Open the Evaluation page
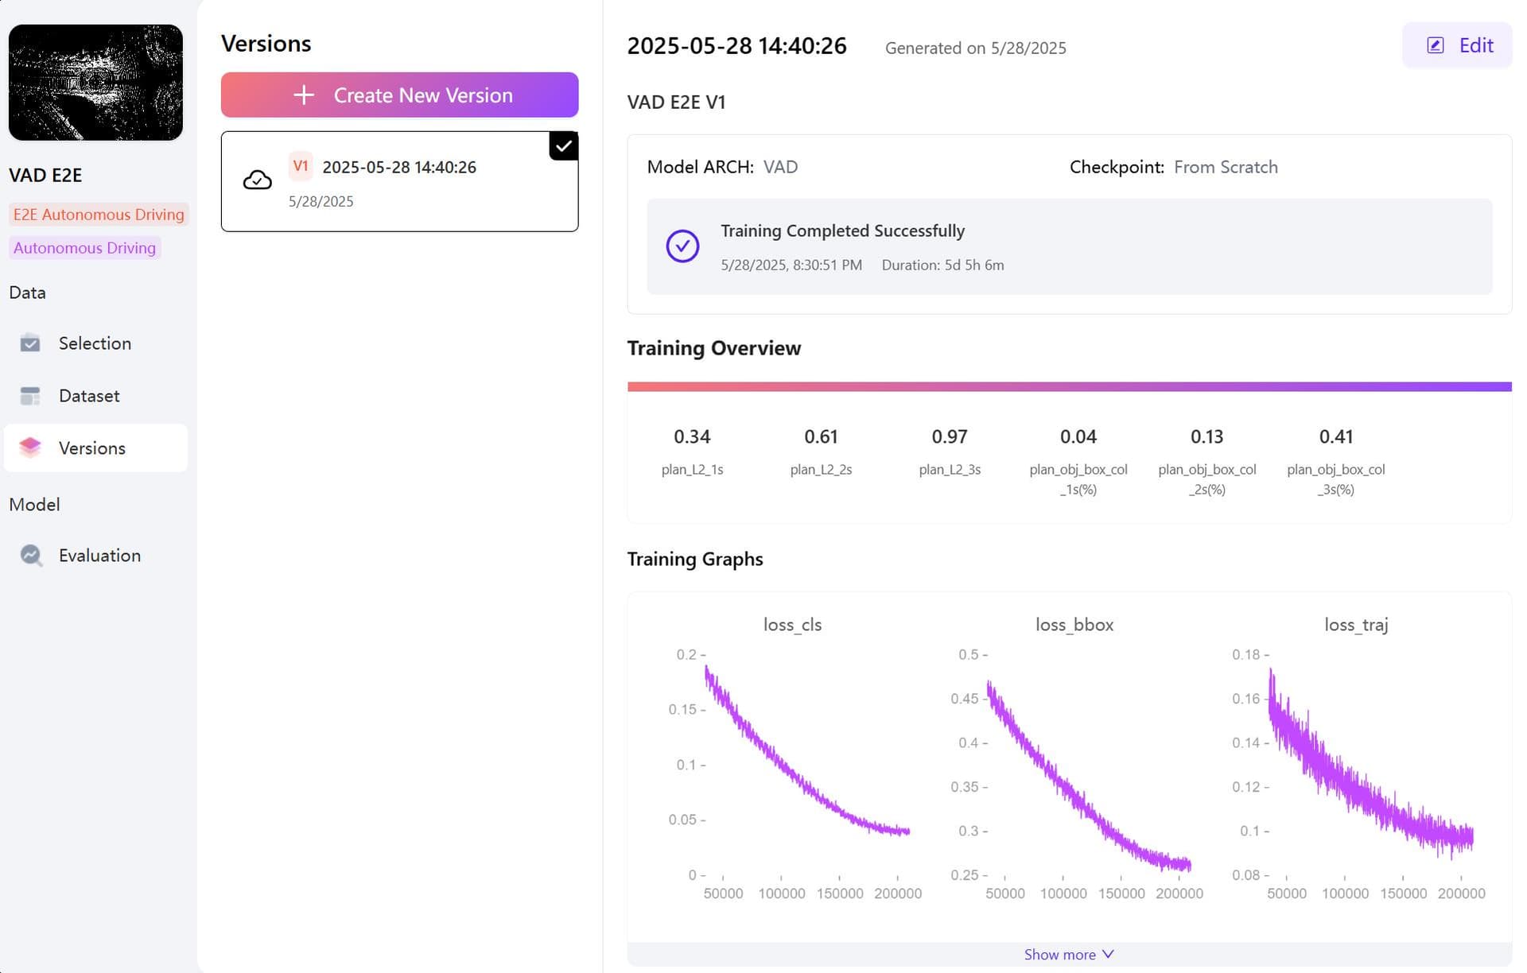Viewport: 1527px width, 973px height. (99, 555)
